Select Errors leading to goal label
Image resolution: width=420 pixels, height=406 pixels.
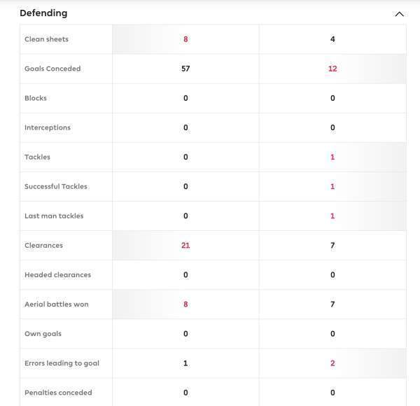click(x=62, y=363)
